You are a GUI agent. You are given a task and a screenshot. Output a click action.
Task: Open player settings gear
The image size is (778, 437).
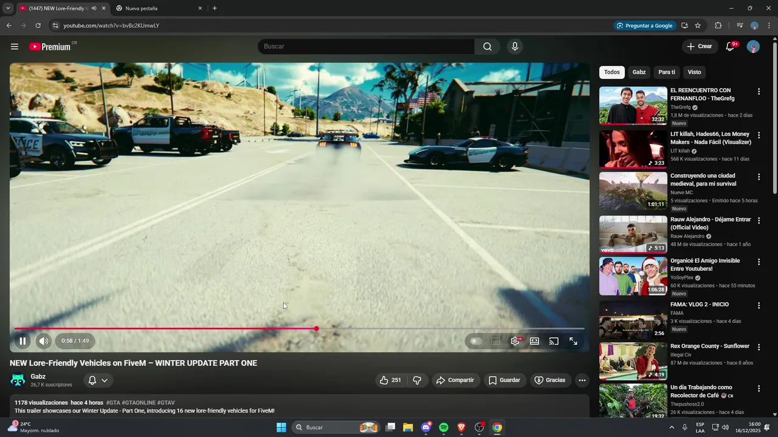(x=515, y=341)
